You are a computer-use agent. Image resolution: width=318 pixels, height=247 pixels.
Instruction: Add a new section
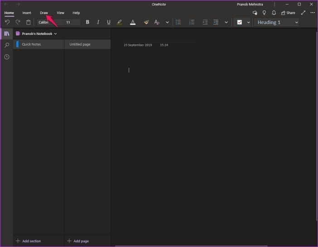29,241
